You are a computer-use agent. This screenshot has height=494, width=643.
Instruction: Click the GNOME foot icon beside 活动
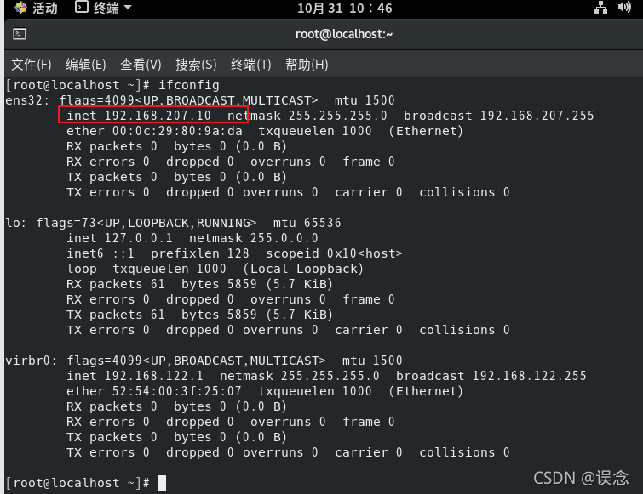(x=20, y=8)
